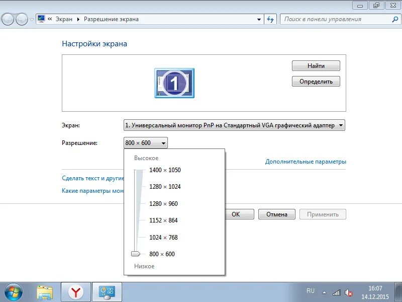Screen dimensions: 402x302
Task: Confirm with the OK button
Action: [x=239, y=214]
